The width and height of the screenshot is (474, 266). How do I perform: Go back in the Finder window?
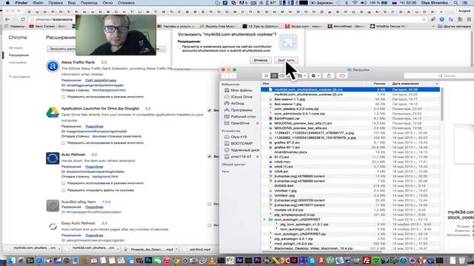tap(225, 75)
